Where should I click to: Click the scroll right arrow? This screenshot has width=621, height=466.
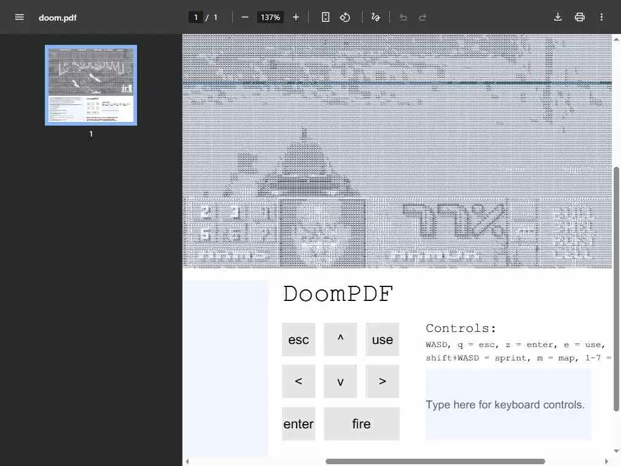(606, 461)
